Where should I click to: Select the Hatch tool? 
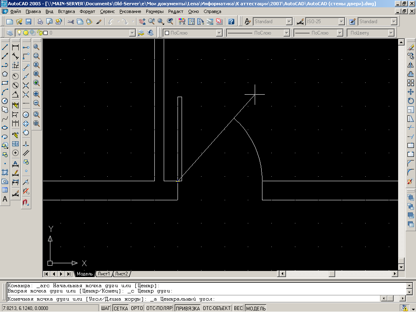[5, 172]
